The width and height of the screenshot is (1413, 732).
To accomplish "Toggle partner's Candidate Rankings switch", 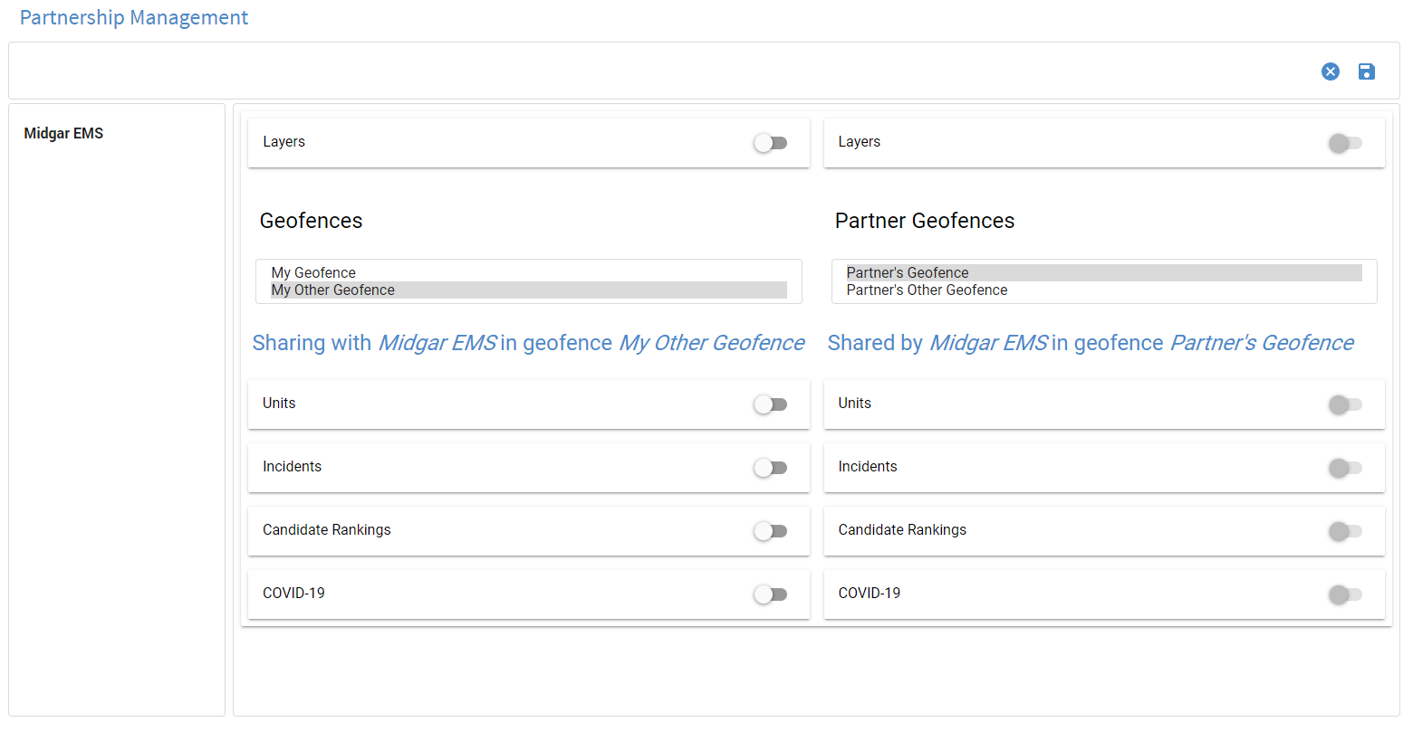I will 1346,531.
